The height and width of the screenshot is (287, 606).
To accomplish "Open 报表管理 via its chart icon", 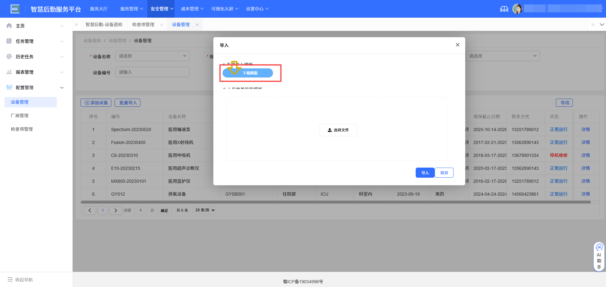I will tap(9, 72).
